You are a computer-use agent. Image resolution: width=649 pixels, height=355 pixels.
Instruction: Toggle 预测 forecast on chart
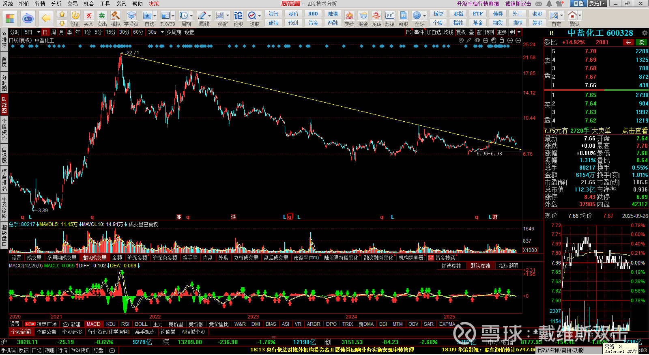click(489, 32)
